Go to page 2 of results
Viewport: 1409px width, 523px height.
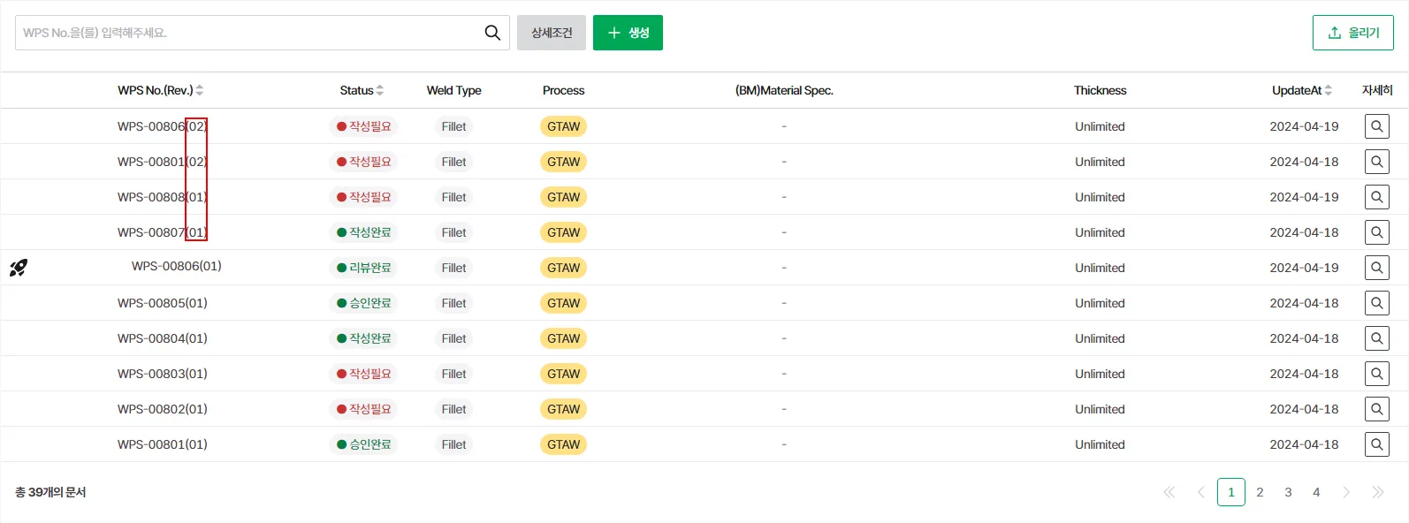pos(1260,492)
